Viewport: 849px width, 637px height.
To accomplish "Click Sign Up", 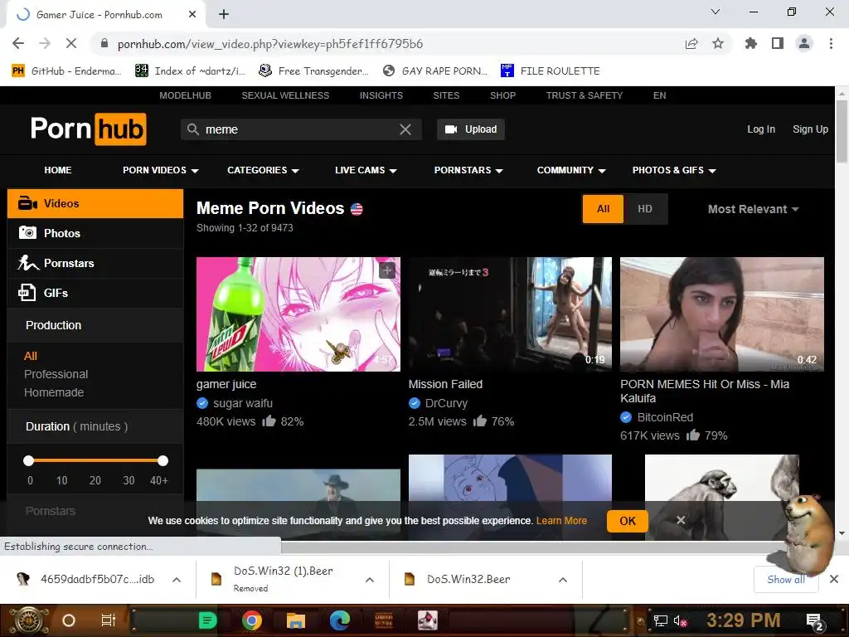I will pyautogui.click(x=811, y=129).
